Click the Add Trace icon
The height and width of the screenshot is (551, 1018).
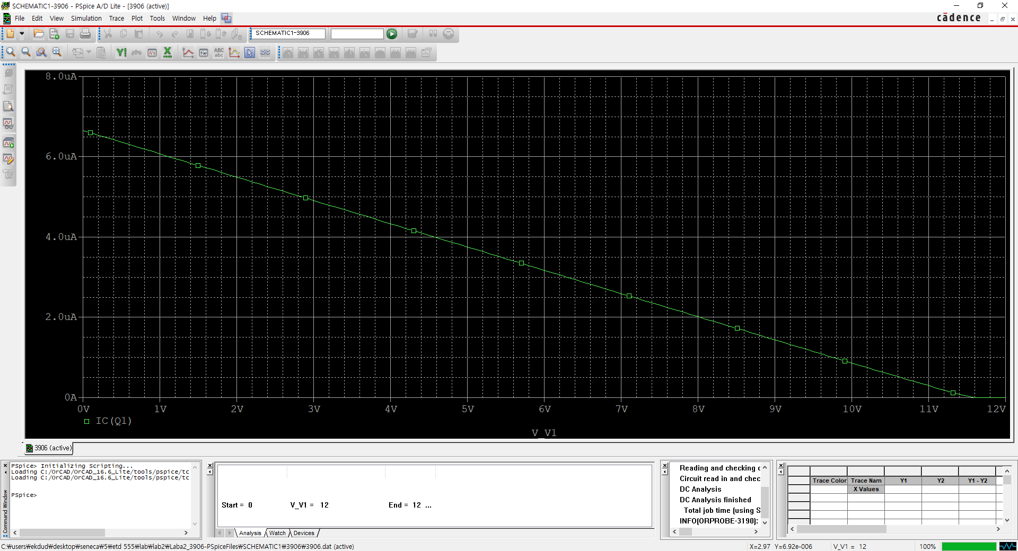(188, 52)
